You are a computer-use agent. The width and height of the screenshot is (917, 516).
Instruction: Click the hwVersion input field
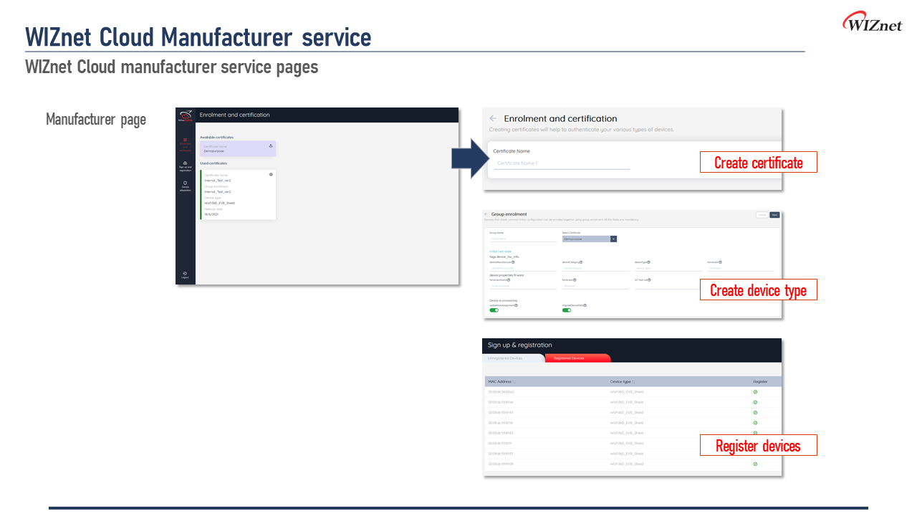[x=741, y=268]
